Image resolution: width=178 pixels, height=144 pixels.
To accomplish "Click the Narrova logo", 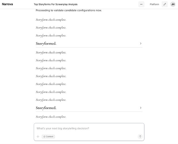I will (7, 4).
